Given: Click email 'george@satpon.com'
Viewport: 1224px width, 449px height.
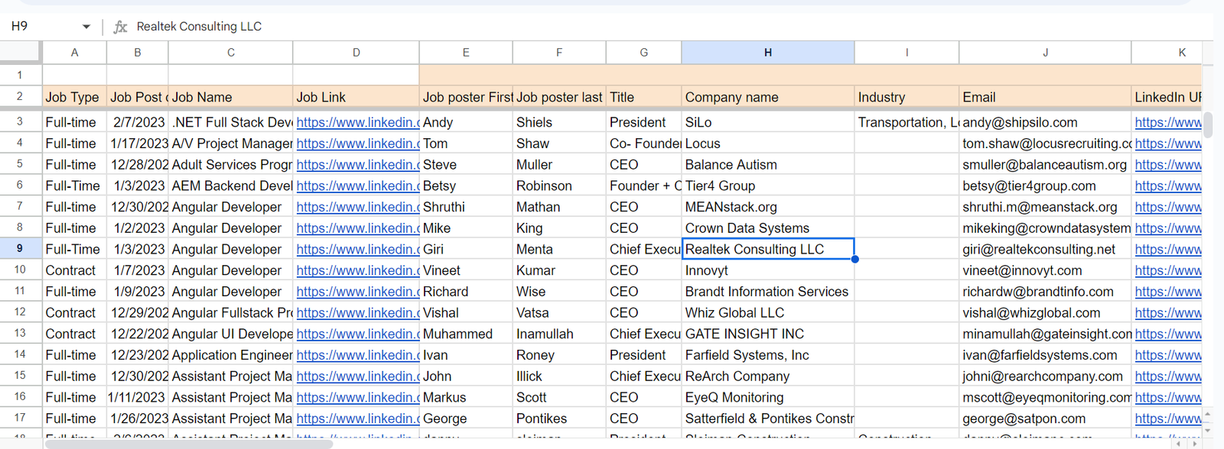Looking at the screenshot, I should 1045,418.
